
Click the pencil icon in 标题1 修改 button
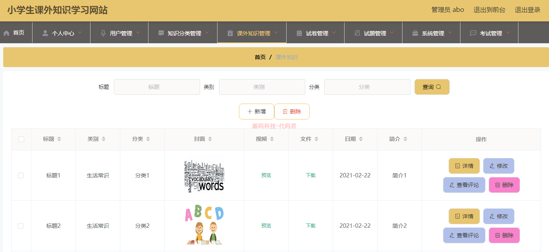492,166
